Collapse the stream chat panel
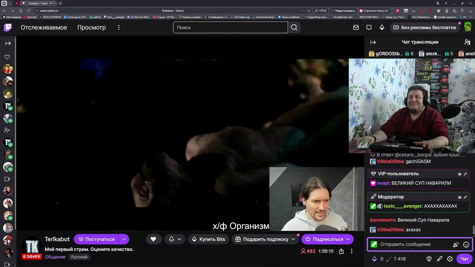 click(373, 42)
